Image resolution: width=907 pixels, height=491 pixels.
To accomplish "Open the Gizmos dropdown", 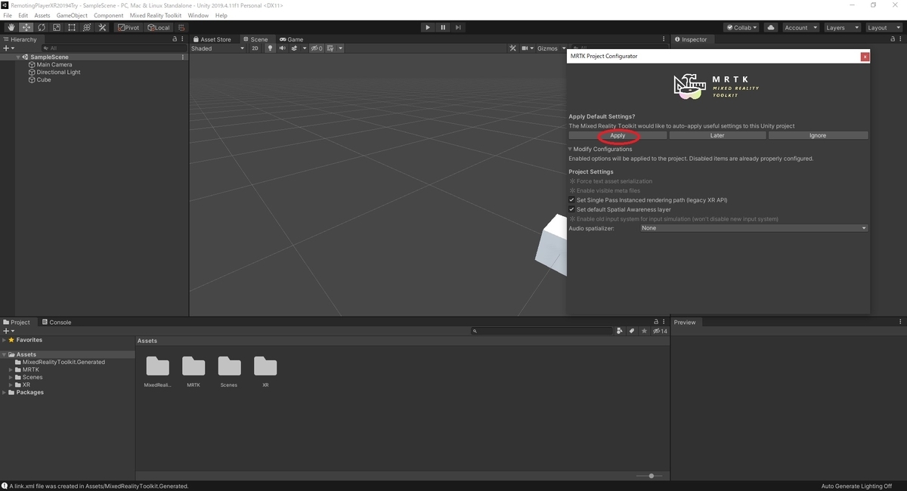I will (551, 48).
